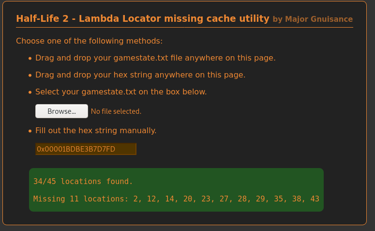The image size is (375, 231).
Task: Click missing location number 43
Action: click(x=315, y=199)
